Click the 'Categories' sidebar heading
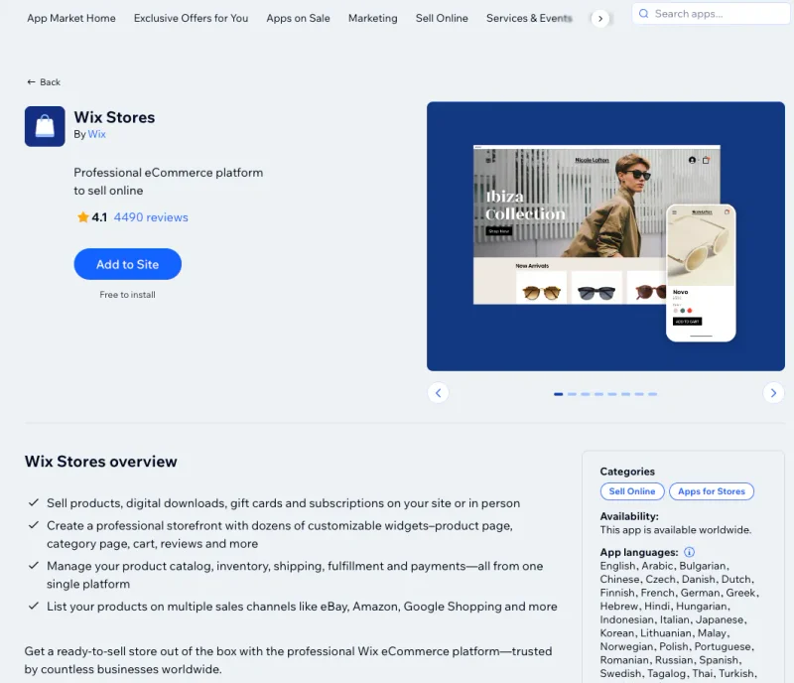Image resolution: width=794 pixels, height=683 pixels. point(627,472)
